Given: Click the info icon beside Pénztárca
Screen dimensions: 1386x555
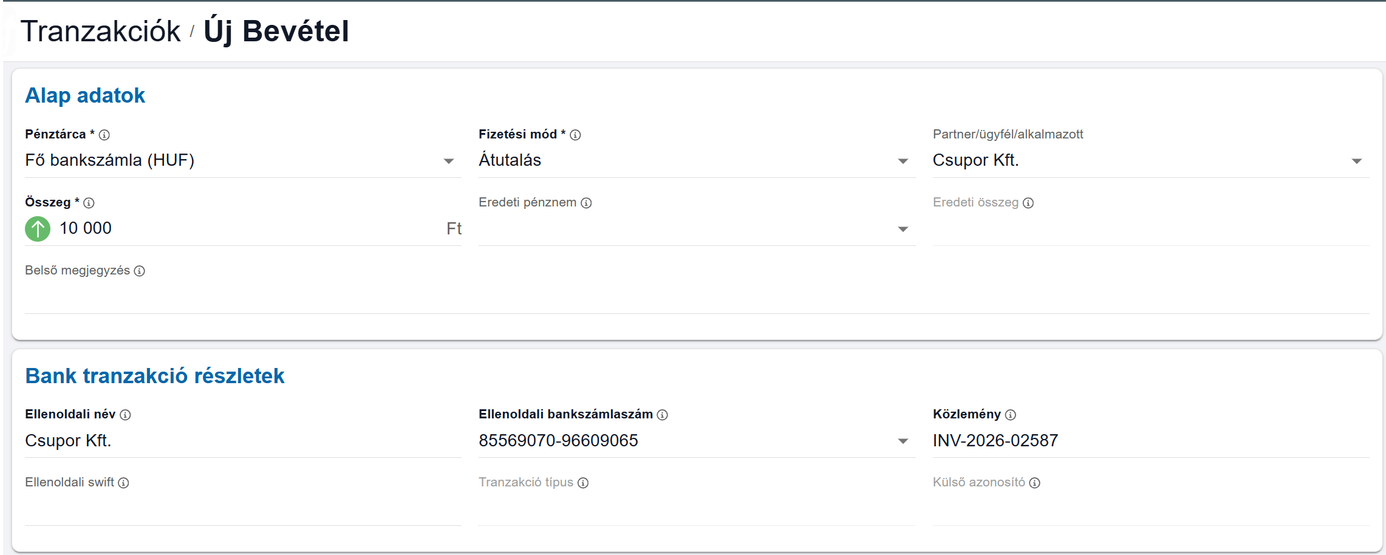Looking at the screenshot, I should pos(104,135).
